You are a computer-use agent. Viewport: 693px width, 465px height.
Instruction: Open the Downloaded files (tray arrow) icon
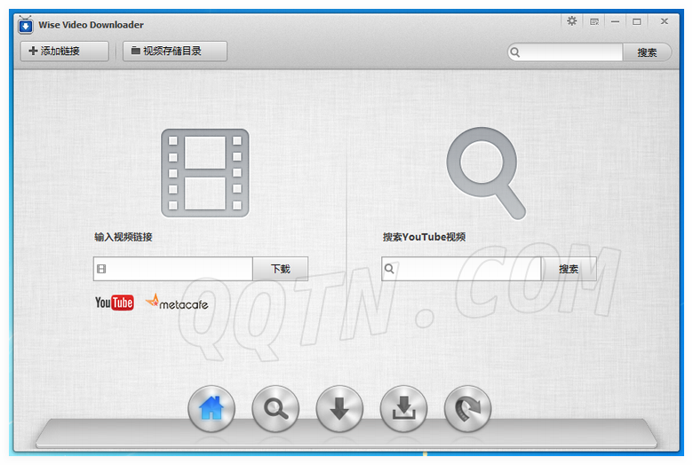tap(403, 409)
